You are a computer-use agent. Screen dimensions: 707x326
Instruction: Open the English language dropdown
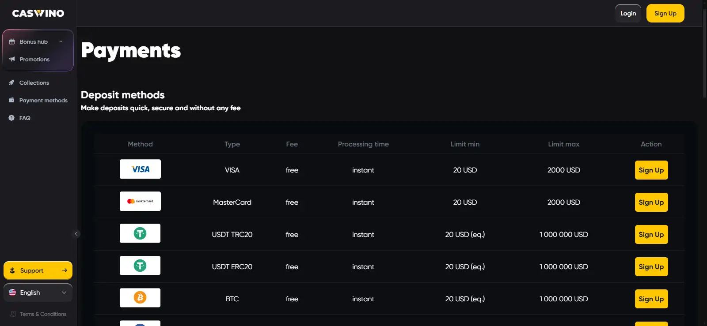(38, 292)
